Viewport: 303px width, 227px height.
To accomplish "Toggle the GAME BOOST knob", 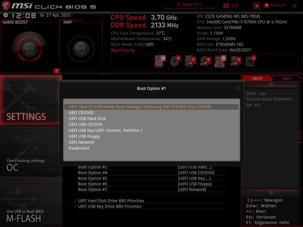I will (x=29, y=49).
